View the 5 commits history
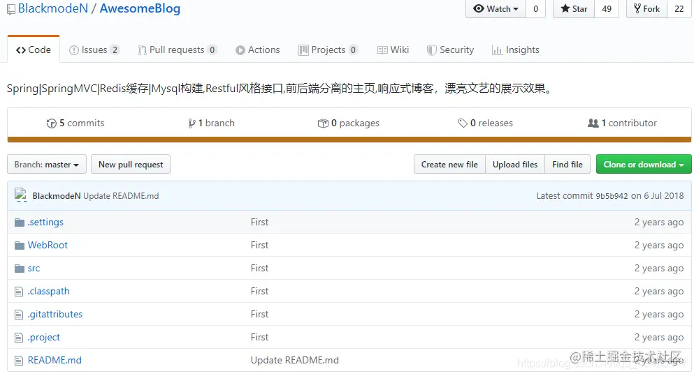Screen dimensions: 694x376 point(75,123)
